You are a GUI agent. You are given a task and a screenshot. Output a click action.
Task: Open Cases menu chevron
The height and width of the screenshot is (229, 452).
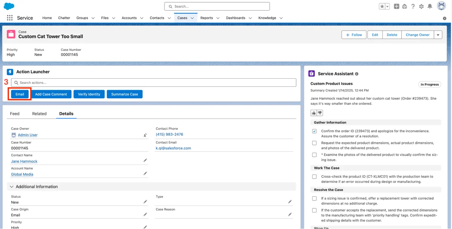coord(192,18)
